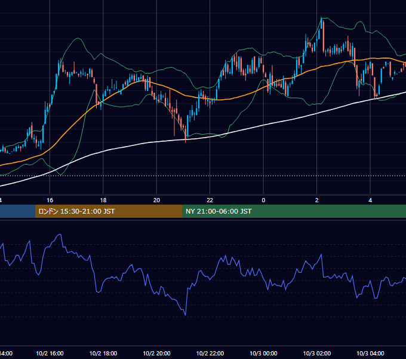
Task: Click the 10/3 04:00 date label
Action: pyautogui.click(x=370, y=353)
